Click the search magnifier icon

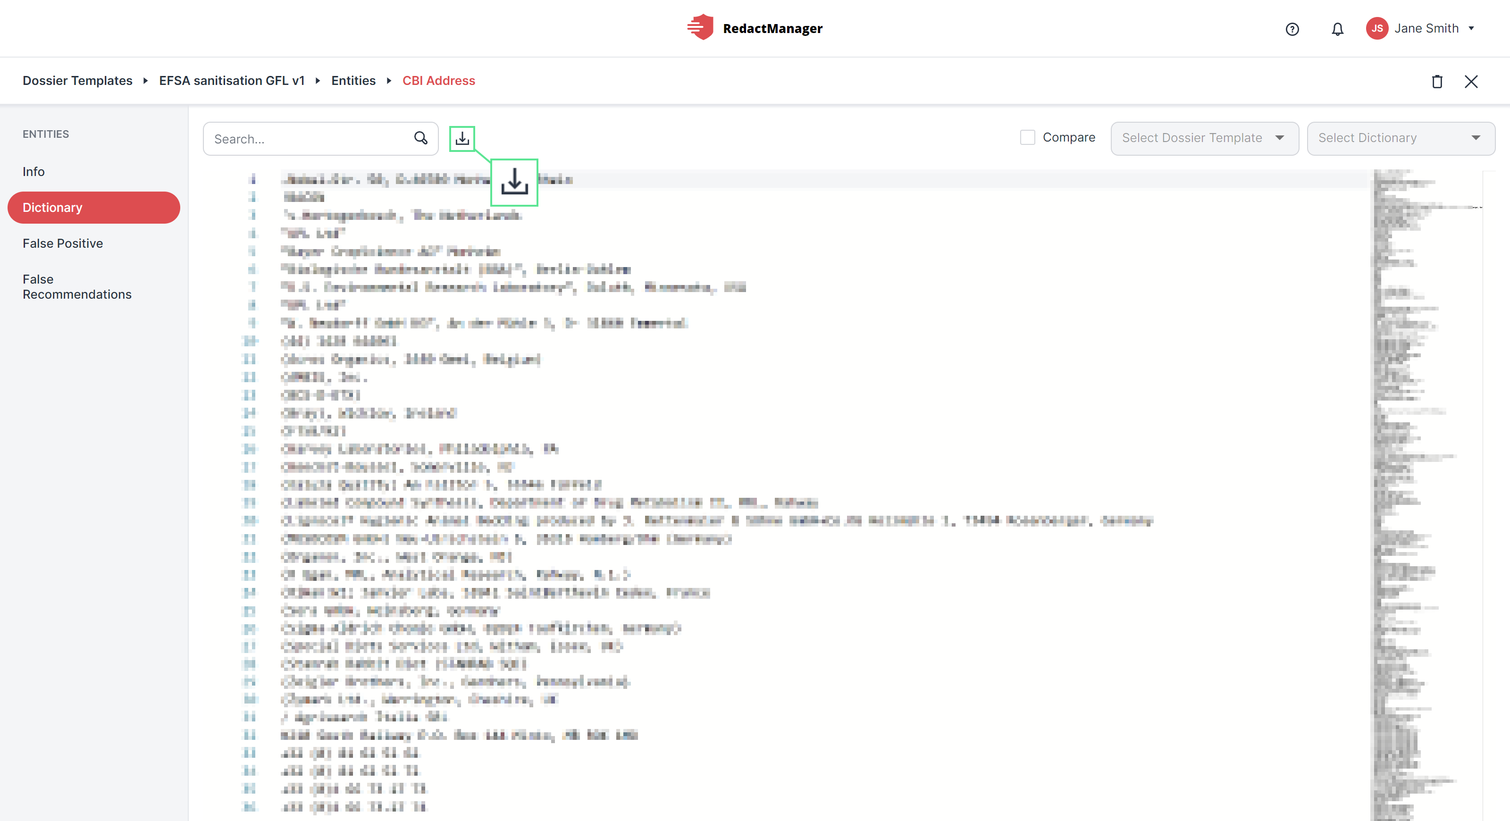pos(420,138)
